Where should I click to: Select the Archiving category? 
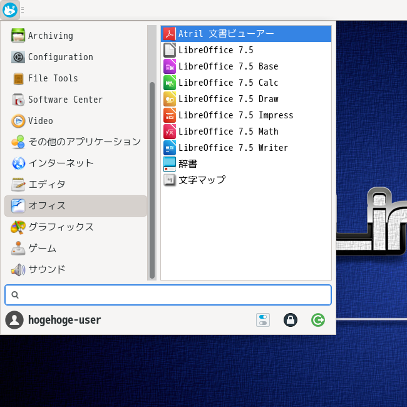76,36
